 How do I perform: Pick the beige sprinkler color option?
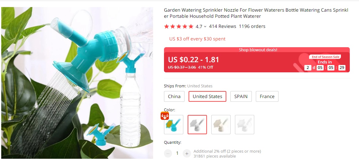coord(221,124)
